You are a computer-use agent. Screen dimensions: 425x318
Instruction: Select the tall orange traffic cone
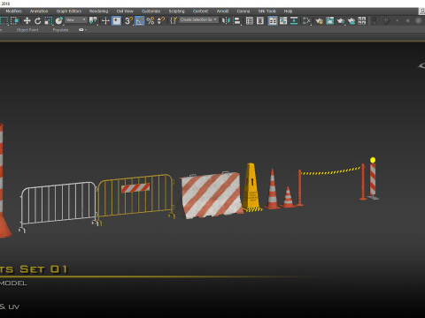(272, 190)
